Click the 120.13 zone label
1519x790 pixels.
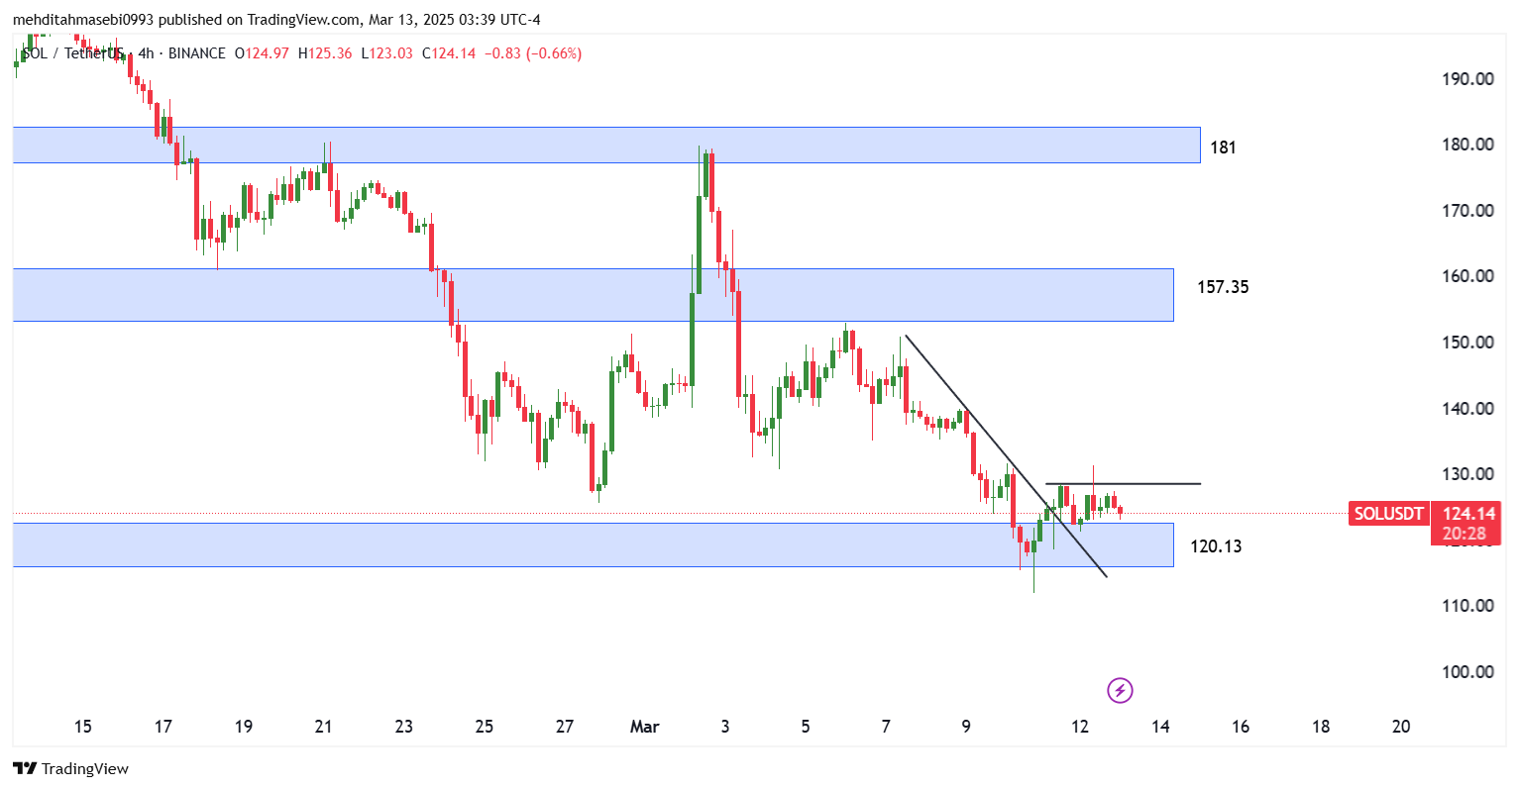pyautogui.click(x=1216, y=546)
